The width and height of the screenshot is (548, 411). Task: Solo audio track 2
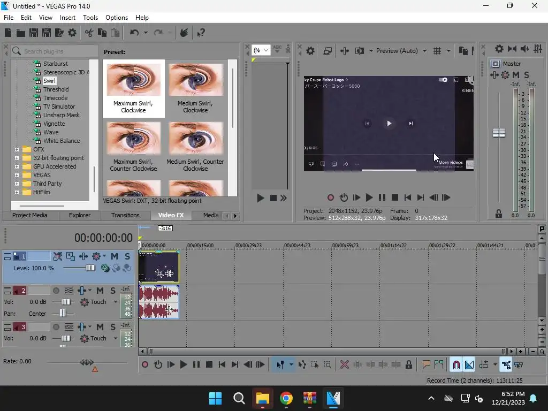click(x=112, y=291)
